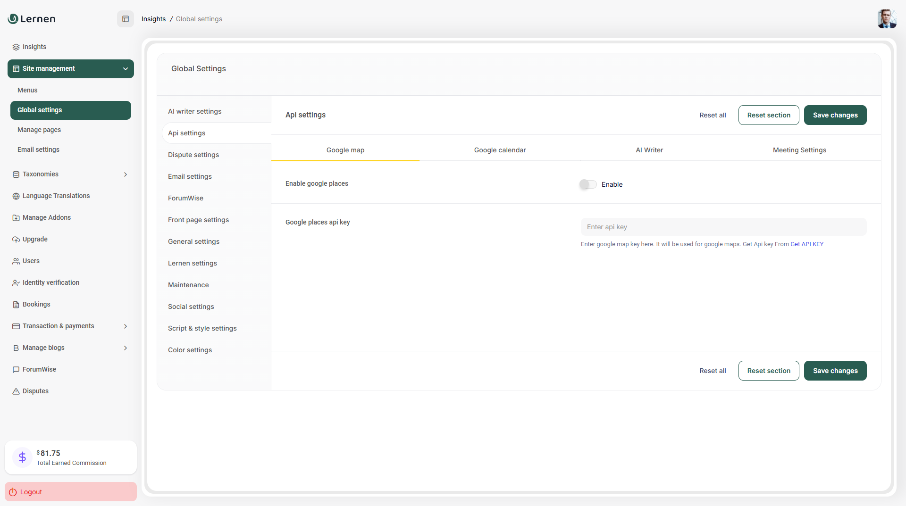The height and width of the screenshot is (506, 906).
Task: Enable google places toggle
Action: (587, 184)
